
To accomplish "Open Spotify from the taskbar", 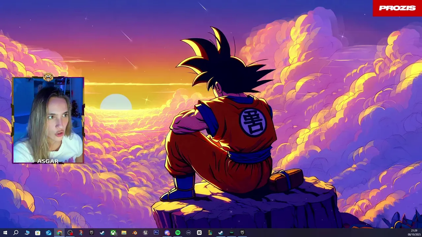I will [178, 233].
